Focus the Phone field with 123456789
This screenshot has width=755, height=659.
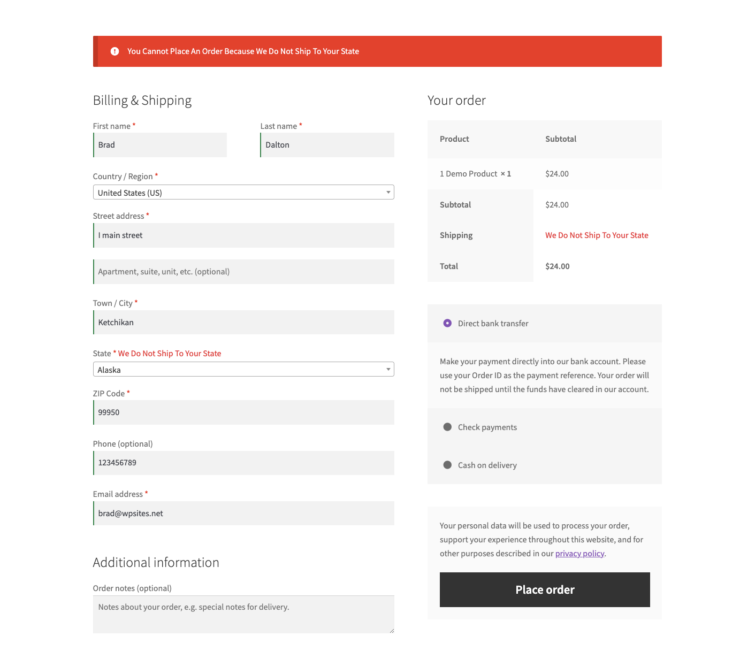(x=243, y=463)
